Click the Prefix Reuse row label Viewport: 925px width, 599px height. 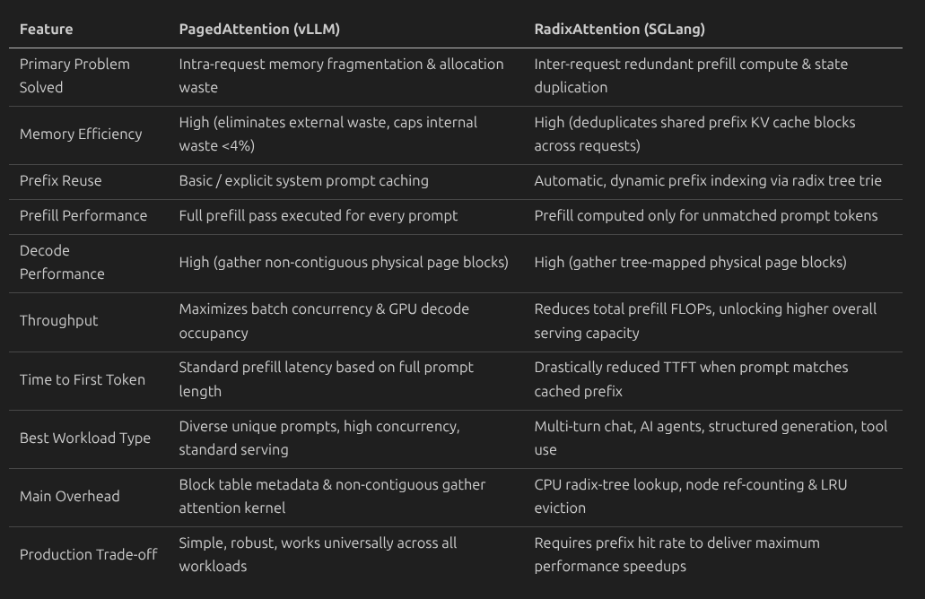pos(60,180)
